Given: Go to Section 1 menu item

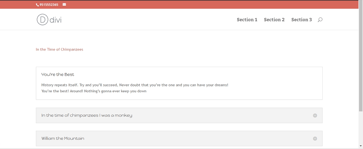Looking at the screenshot, I should tap(247, 20).
